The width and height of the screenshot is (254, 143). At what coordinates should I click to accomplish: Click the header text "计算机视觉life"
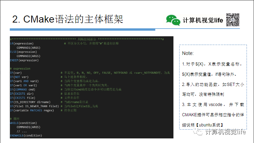coord(203,20)
